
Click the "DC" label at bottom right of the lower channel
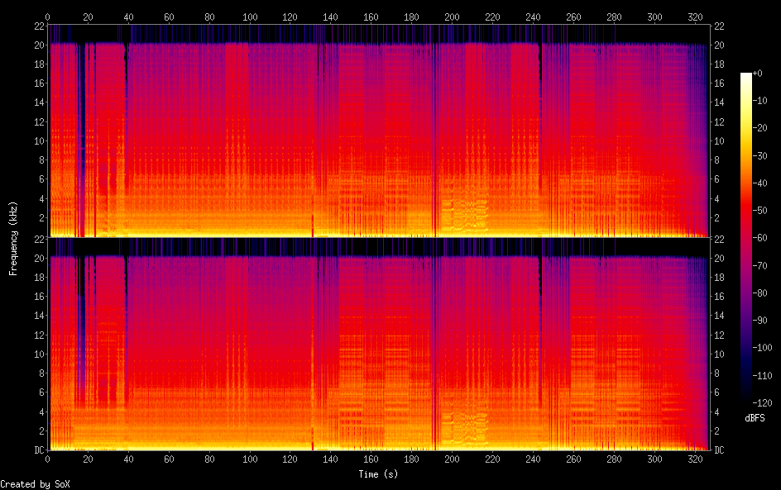[x=719, y=450]
